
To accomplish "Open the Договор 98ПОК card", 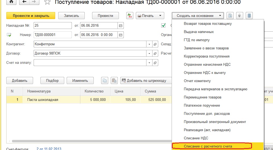I will (x=155, y=53).
